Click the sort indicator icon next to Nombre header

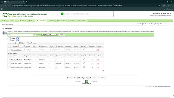tap(18, 46)
